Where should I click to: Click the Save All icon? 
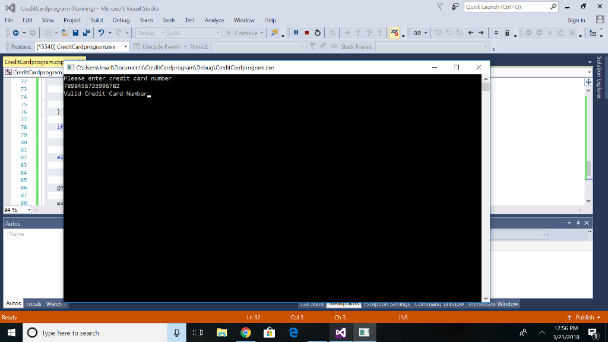[86, 33]
